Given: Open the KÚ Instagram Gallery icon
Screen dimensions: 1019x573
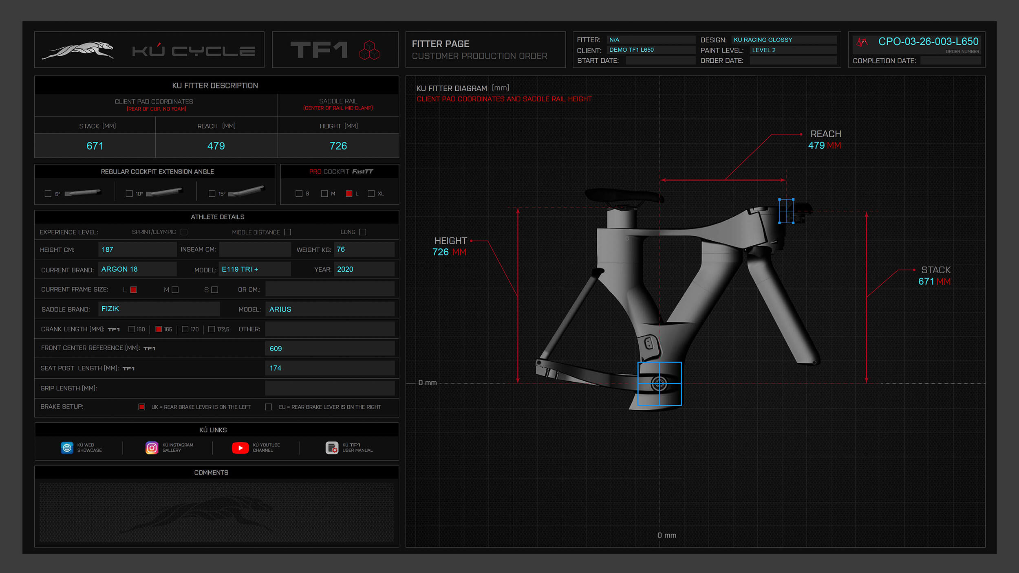Looking at the screenshot, I should 152,448.
